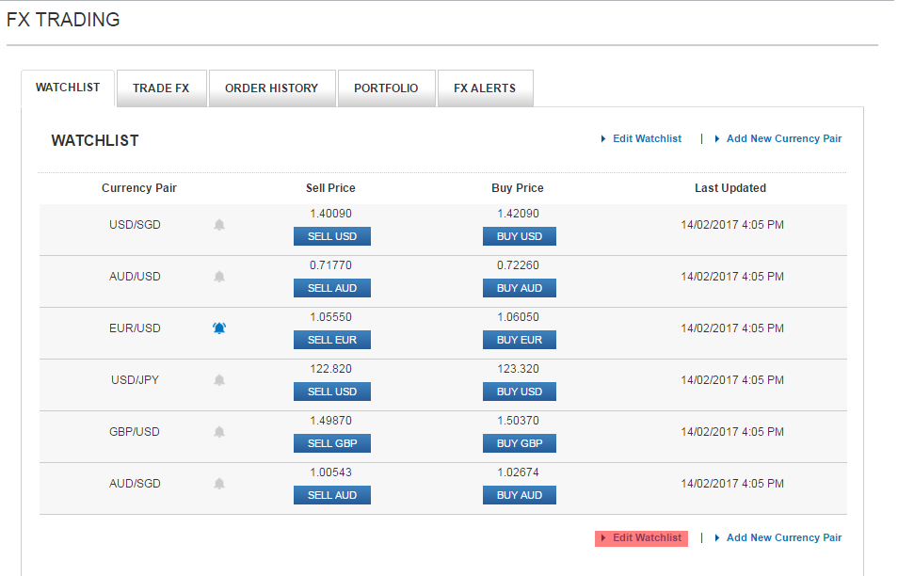
Task: Click the alert bell for AUD/SGD
Action: [219, 484]
